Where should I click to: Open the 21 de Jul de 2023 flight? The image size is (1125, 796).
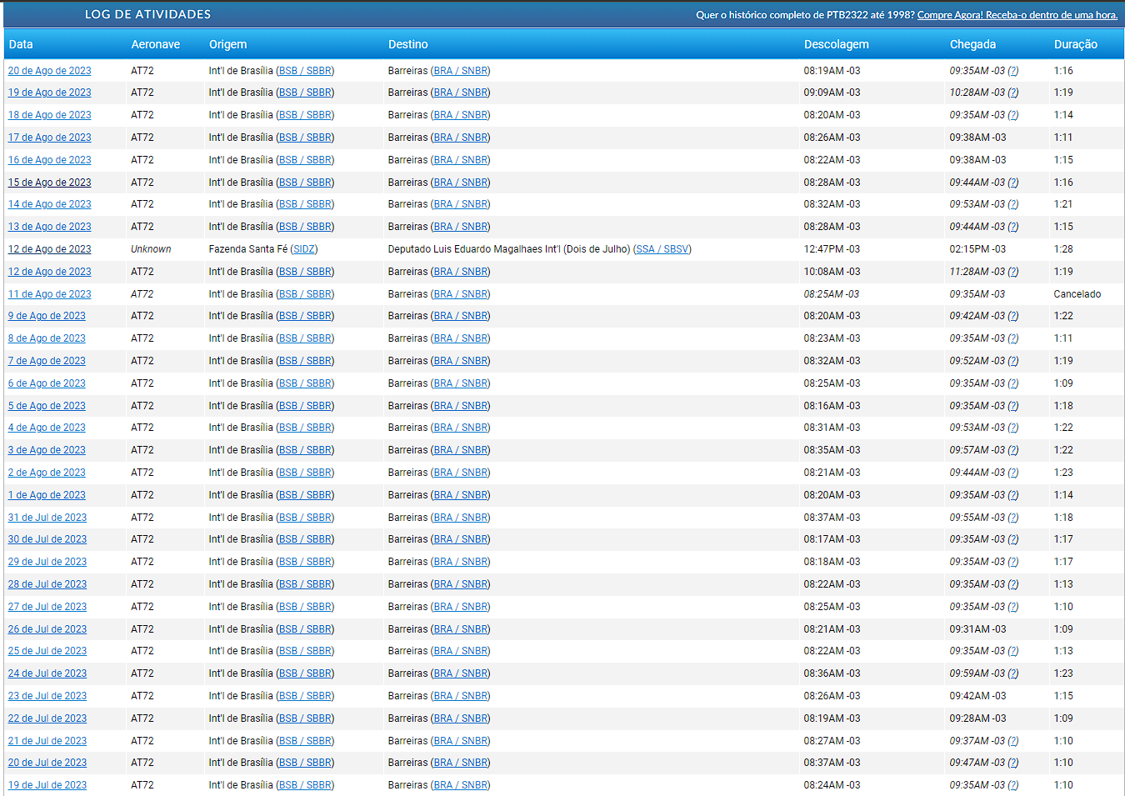coord(47,741)
